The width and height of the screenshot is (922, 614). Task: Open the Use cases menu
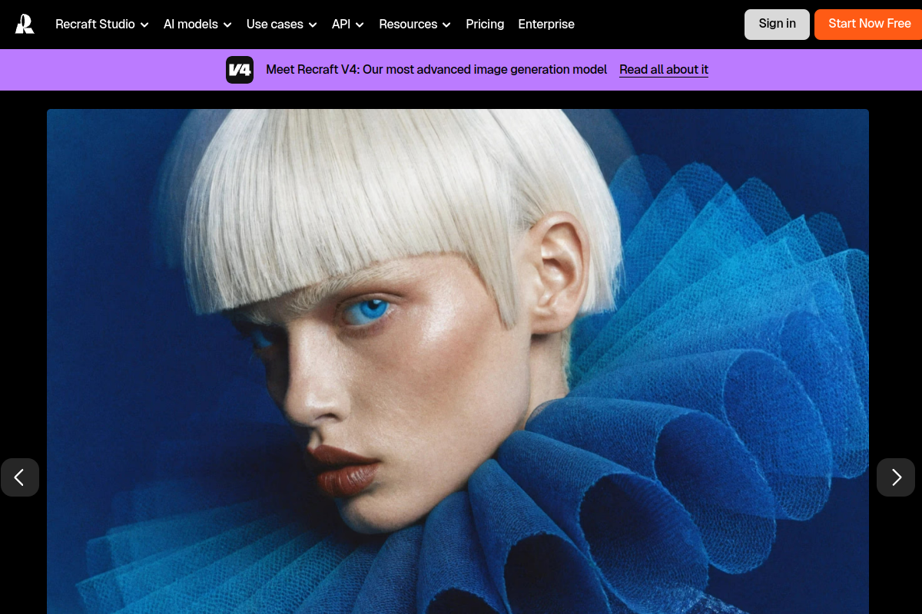pyautogui.click(x=274, y=25)
